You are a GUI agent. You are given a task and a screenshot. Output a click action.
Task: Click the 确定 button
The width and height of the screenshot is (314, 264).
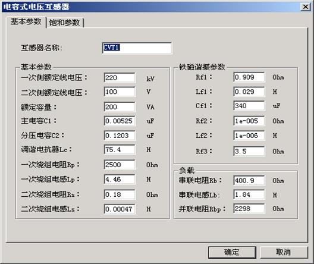(x=232, y=252)
